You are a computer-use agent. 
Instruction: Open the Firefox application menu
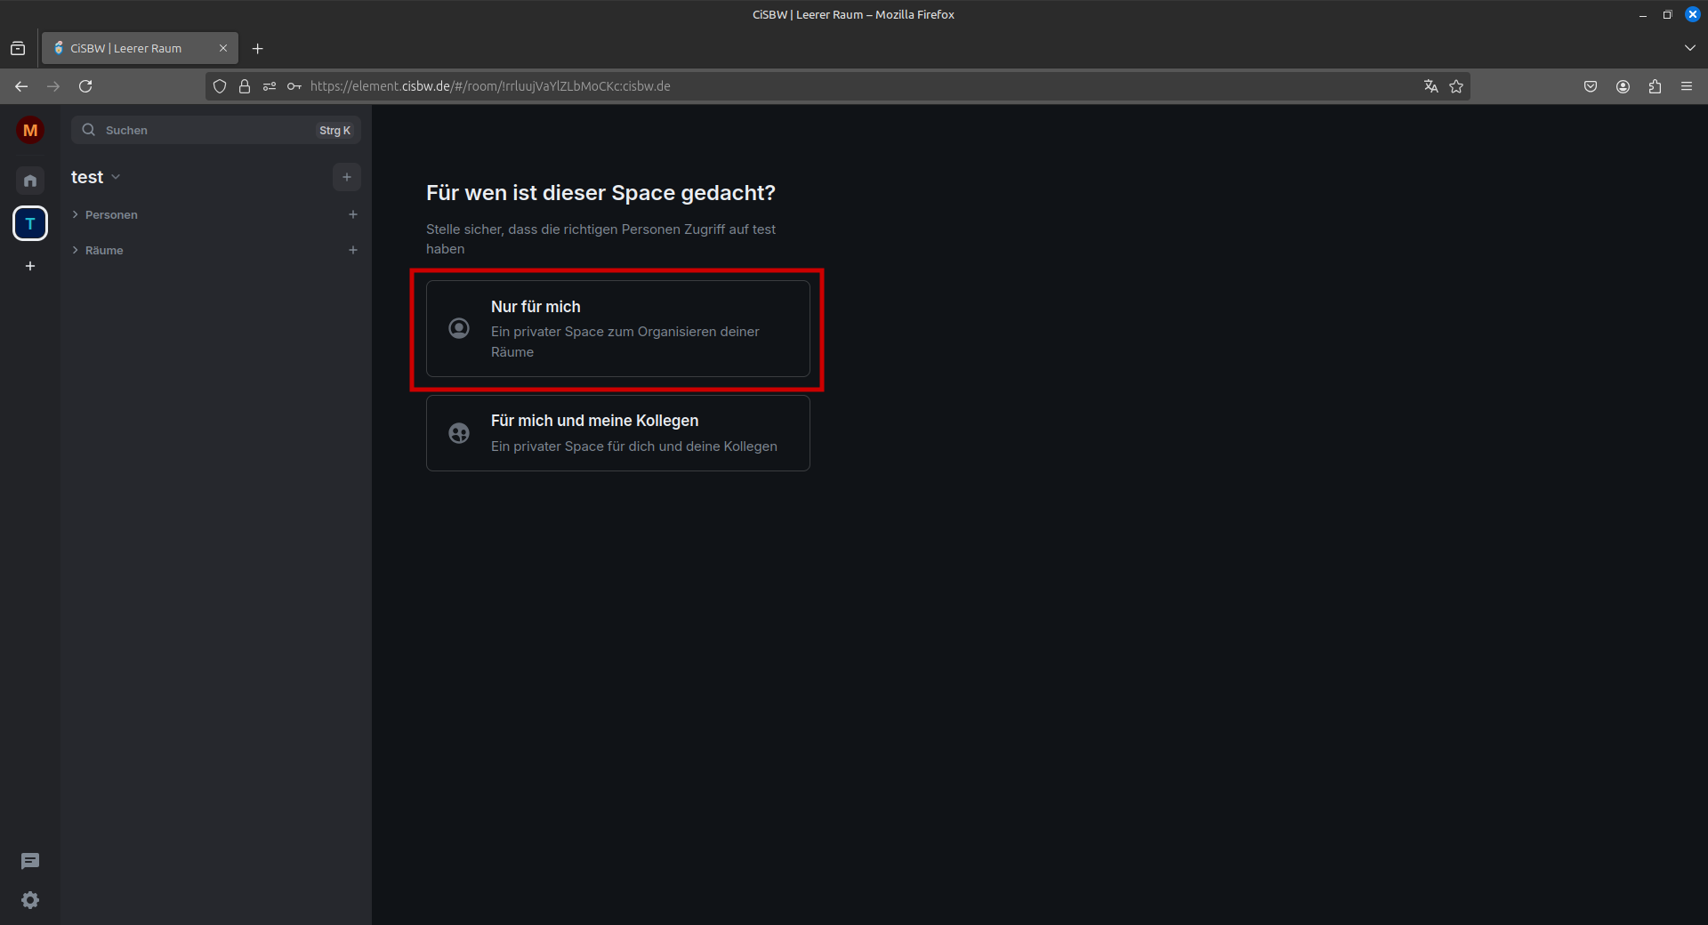[1687, 86]
